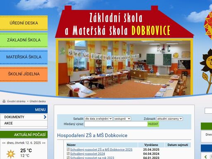The width and height of the screenshot is (212, 159).
Task: Click the Hospodaření ZŠ a MŠ Dobkovice heading
Action: 92,135
